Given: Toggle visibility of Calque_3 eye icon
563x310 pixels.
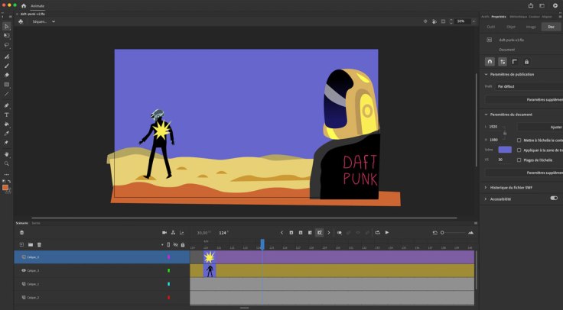Looking at the screenshot, I should (x=24, y=270).
